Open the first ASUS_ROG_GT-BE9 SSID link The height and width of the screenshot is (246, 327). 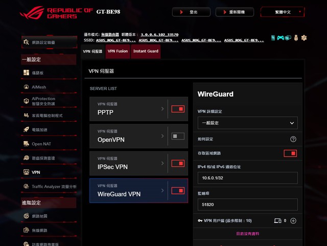pos(116,40)
